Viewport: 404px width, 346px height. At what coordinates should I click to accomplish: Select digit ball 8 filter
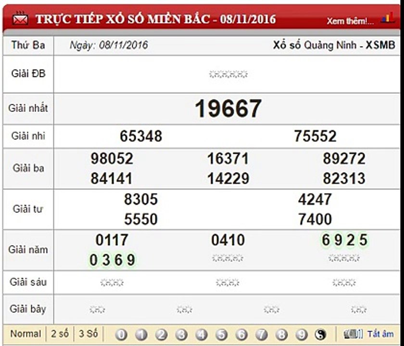point(281,334)
